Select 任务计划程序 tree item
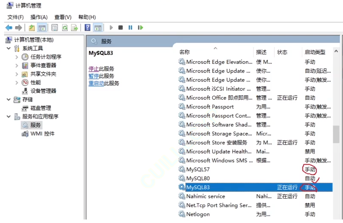Image resolution: width=343 pixels, height=223 pixels. tap(46, 57)
